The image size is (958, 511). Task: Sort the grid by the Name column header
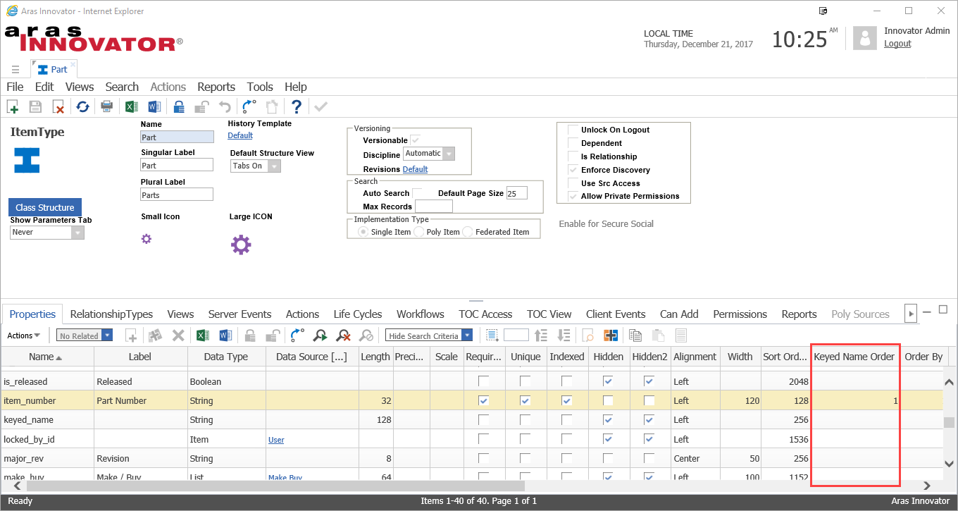click(x=47, y=357)
